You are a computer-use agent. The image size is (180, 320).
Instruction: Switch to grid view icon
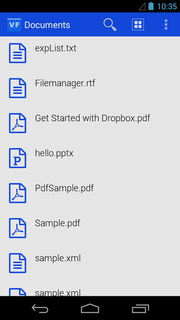pyautogui.click(x=138, y=25)
